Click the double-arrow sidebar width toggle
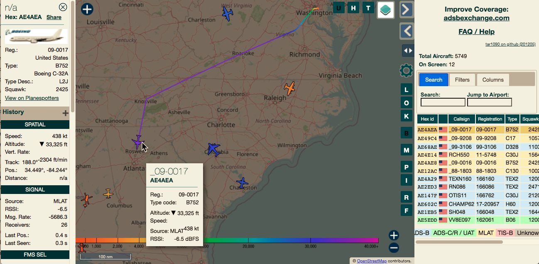The height and width of the screenshot is (264, 539). [407, 51]
